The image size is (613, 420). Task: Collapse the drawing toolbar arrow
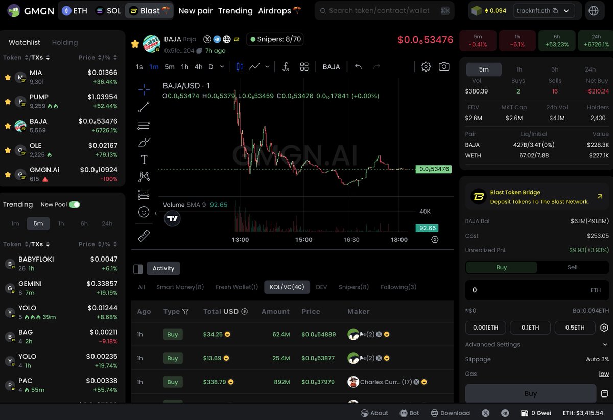(x=156, y=213)
